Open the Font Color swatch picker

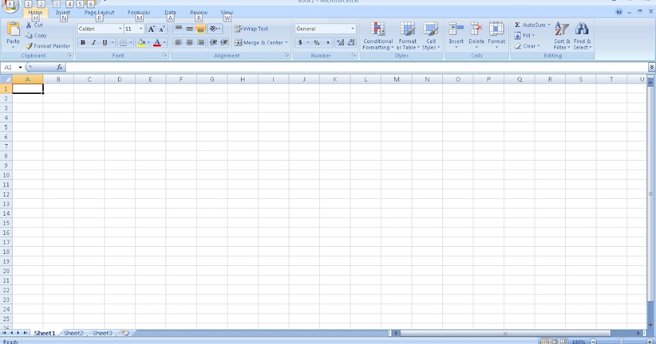(x=157, y=43)
